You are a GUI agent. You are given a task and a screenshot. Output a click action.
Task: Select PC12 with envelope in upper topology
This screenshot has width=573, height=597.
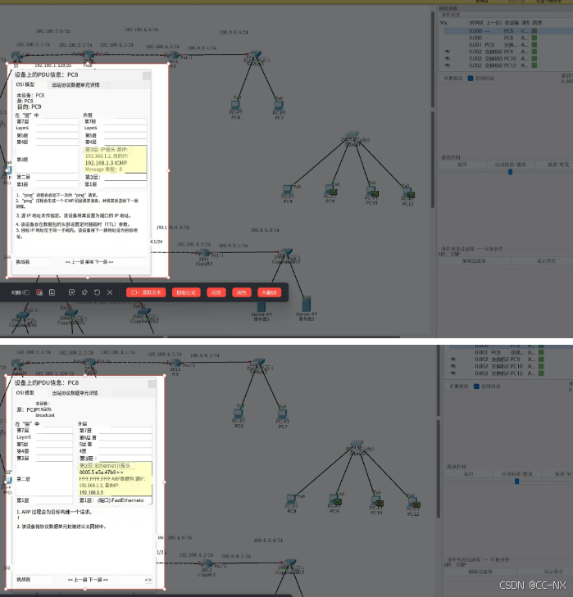408,192
